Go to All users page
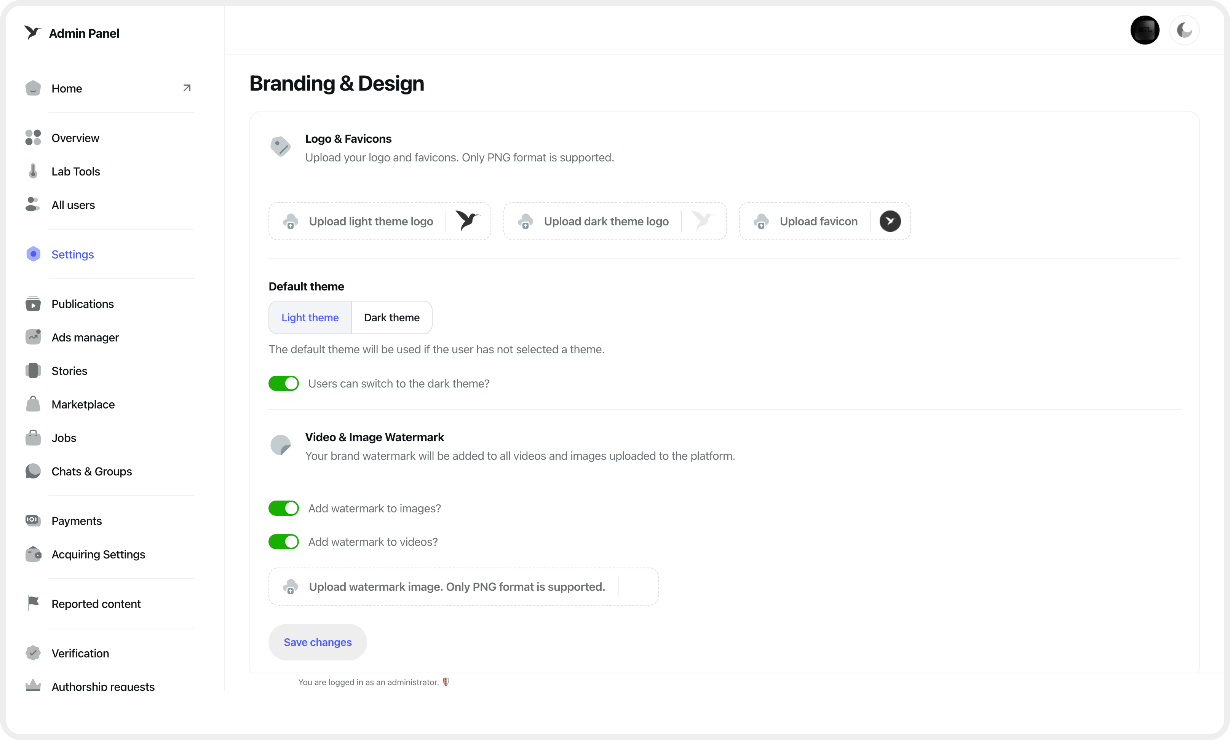Viewport: 1230px width, 740px height. [x=73, y=204]
